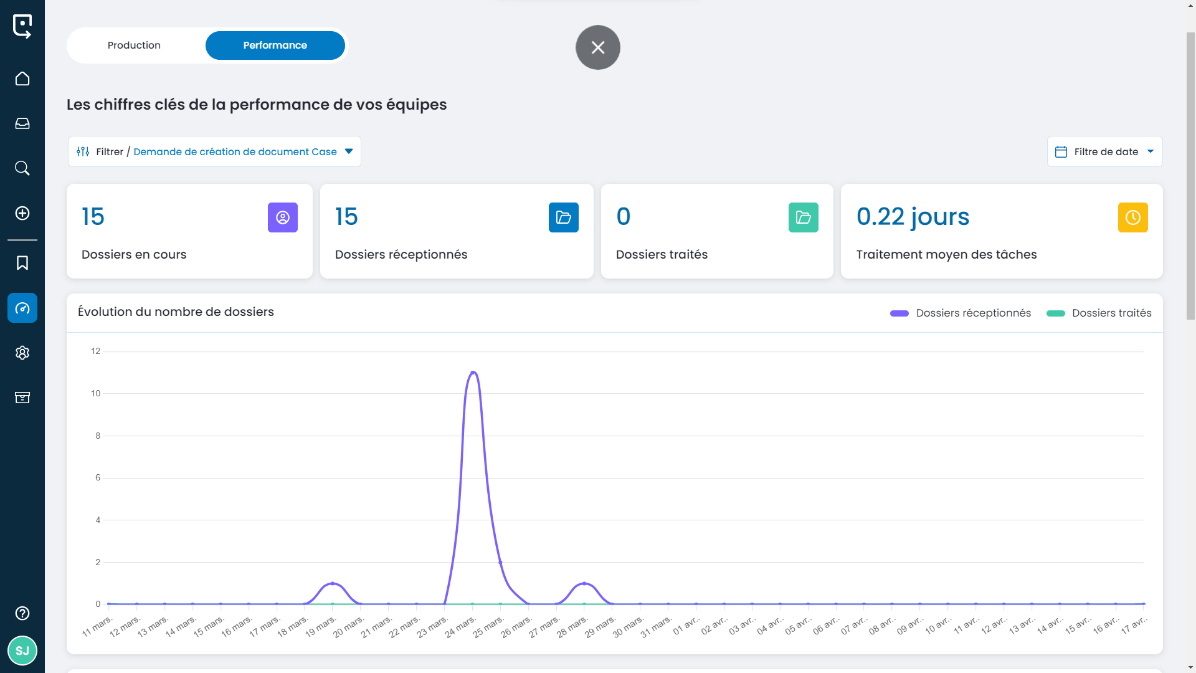1196x673 pixels.
Task: Open search via the sidebar magnifier icon
Action: point(22,168)
